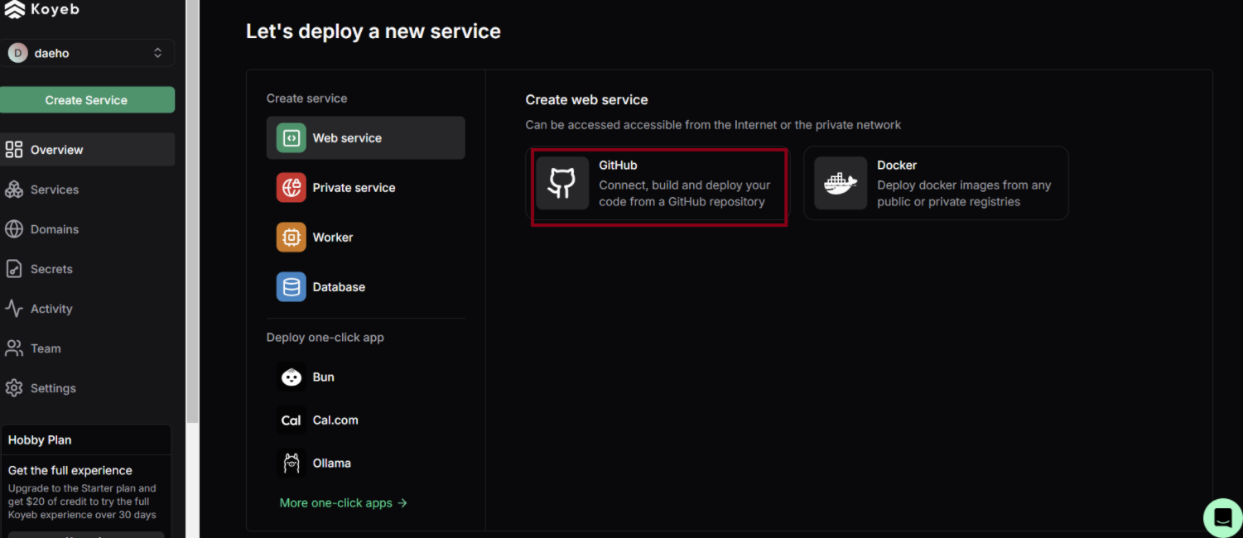
Task: Click the Koyeb logo icon
Action: coord(14,9)
